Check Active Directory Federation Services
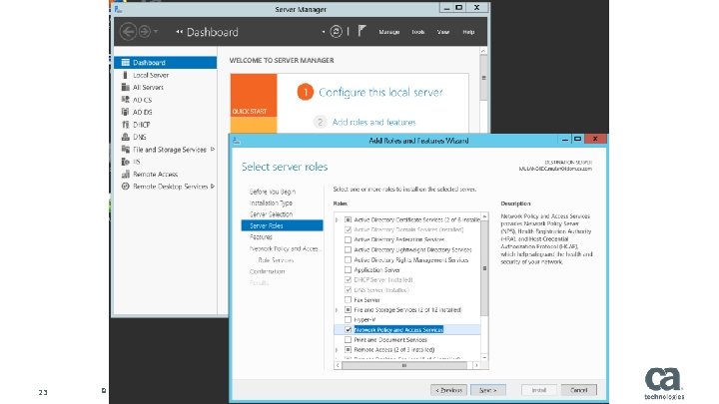 pyautogui.click(x=349, y=239)
